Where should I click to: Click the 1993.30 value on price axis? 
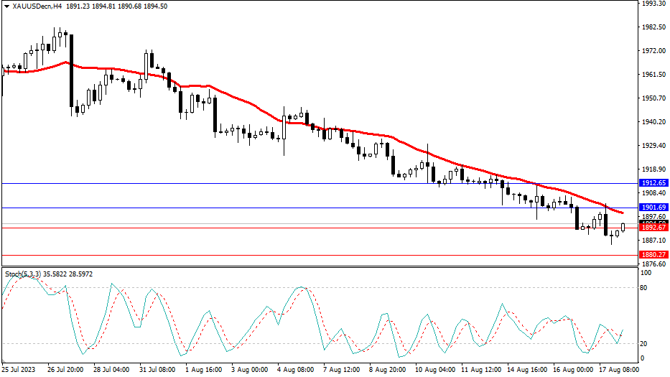click(x=652, y=4)
